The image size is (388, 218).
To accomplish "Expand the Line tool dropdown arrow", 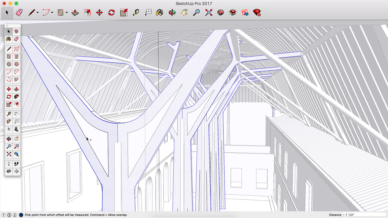I will pyautogui.click(x=38, y=13).
